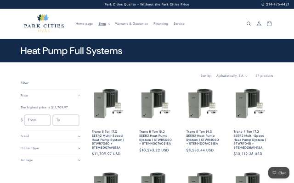Open Trane 5 Ton 15.2 SEER2 product image
The width and height of the screenshot is (294, 183).
click(x=156, y=103)
